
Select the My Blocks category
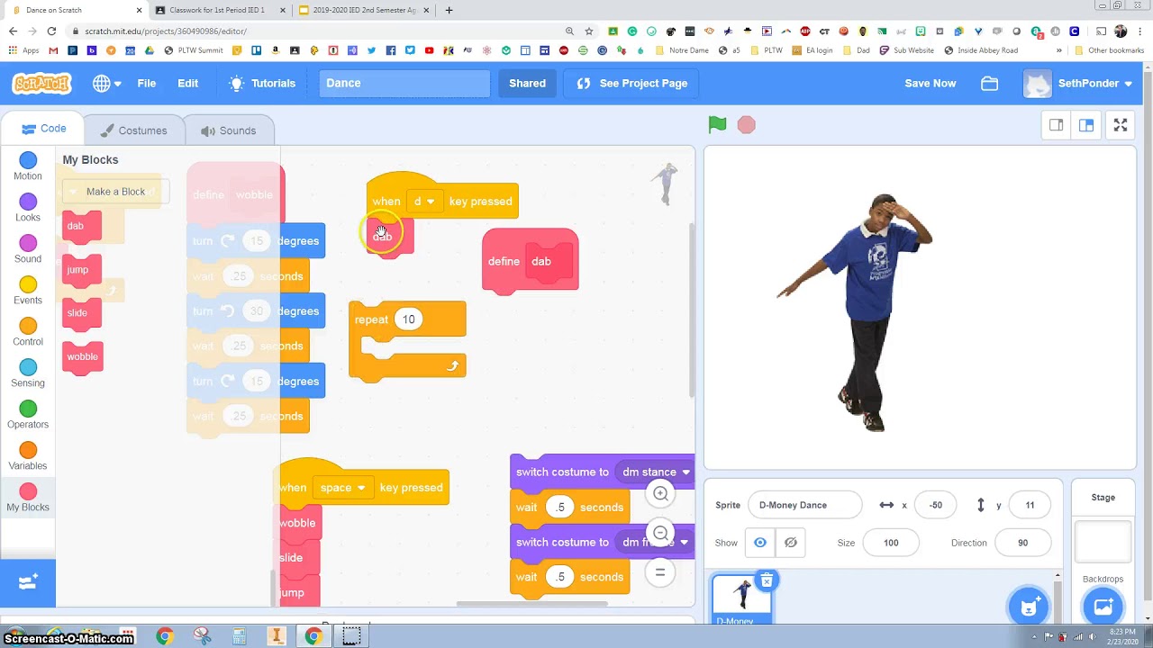coord(28,498)
